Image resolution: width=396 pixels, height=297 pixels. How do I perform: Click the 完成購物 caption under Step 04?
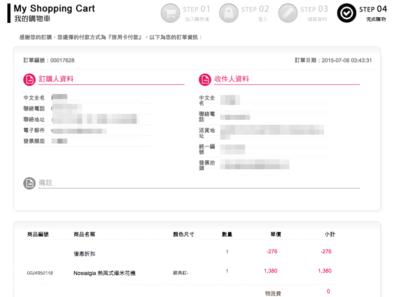(x=376, y=19)
